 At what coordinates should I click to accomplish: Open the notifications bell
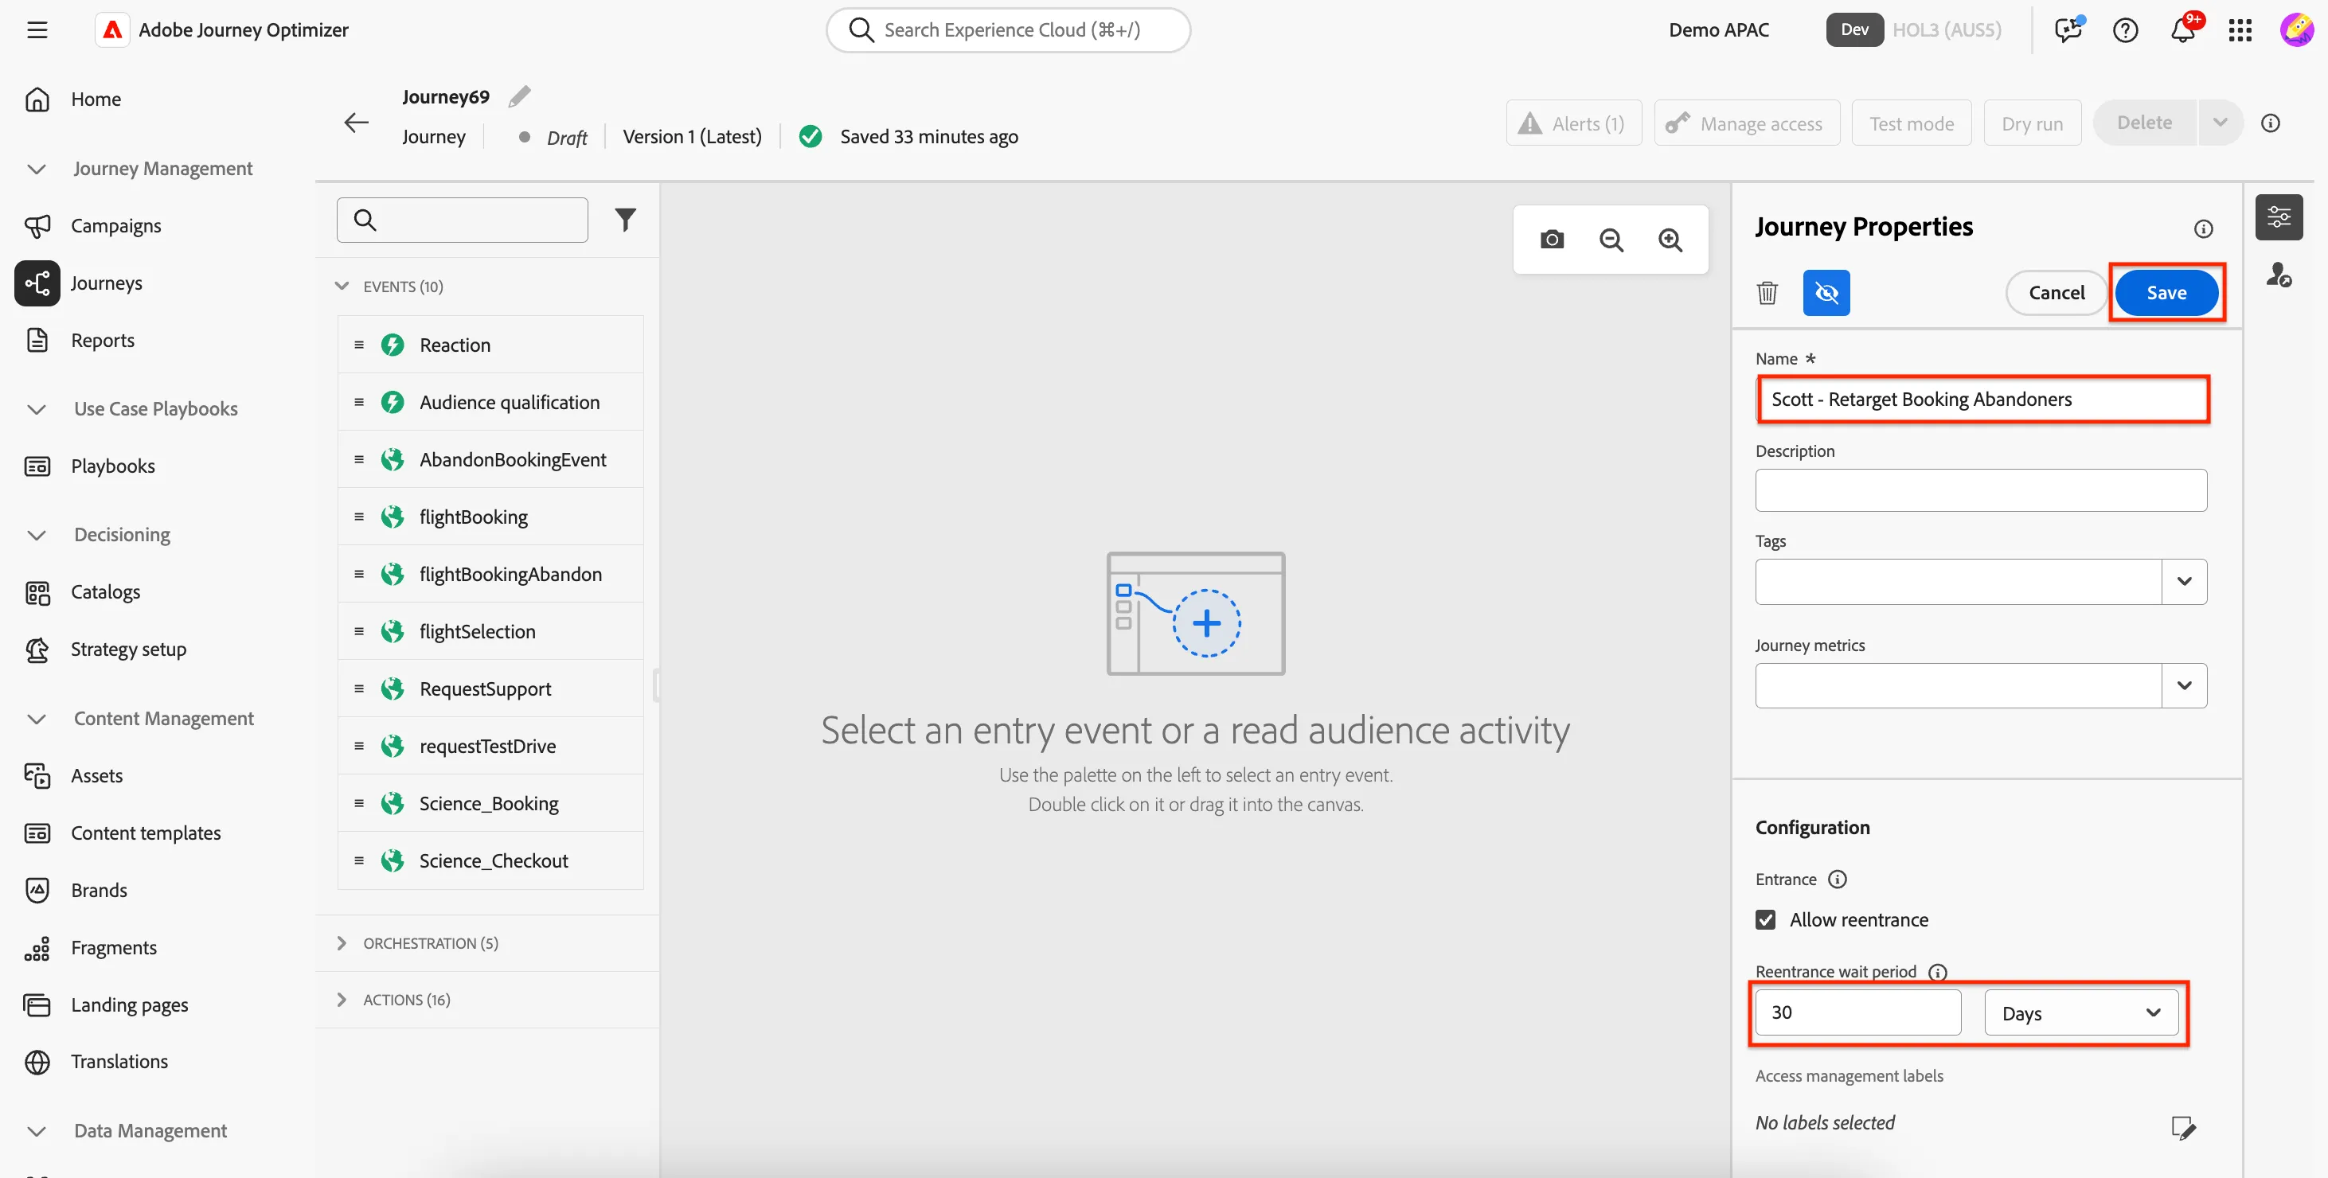(2182, 31)
